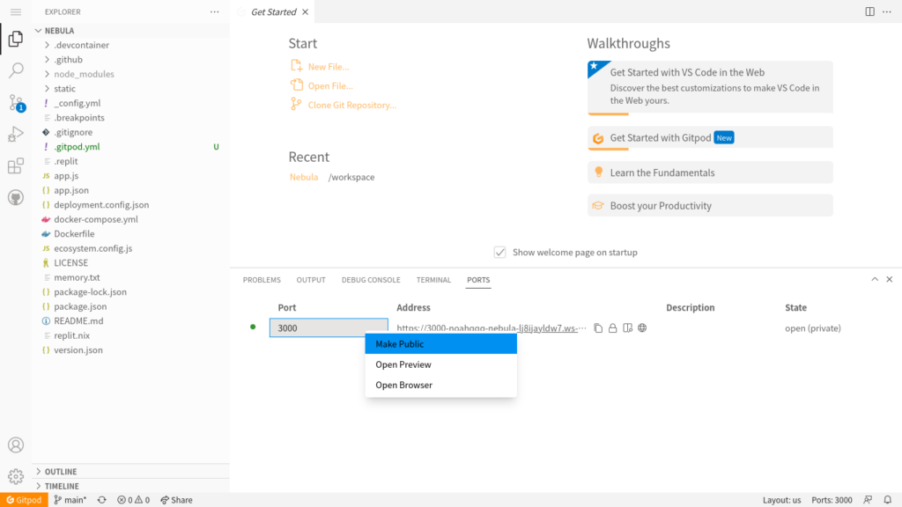Viewport: 902px width, 507px height.
Task: Expand the TIMELINE section
Action: pos(61,486)
